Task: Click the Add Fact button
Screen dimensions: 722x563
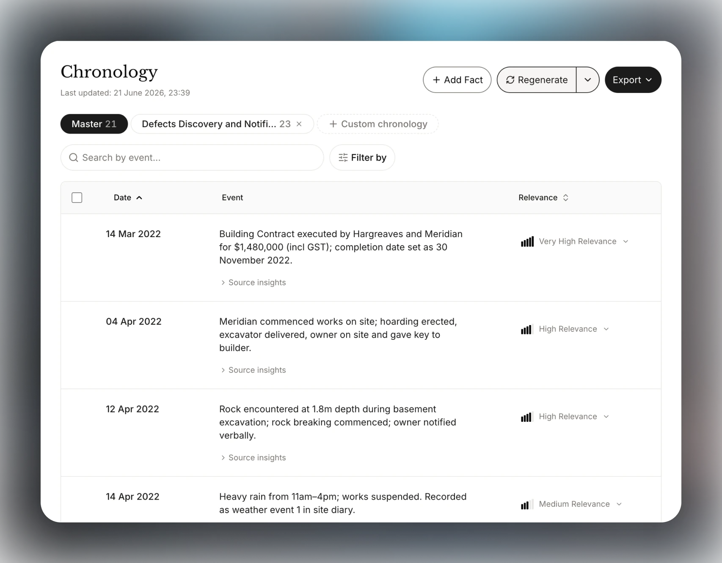Action: 457,80
